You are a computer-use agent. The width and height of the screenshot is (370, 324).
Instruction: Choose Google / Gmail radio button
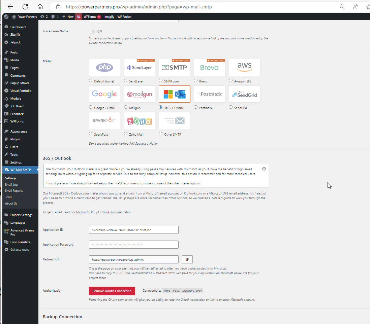pos(91,107)
